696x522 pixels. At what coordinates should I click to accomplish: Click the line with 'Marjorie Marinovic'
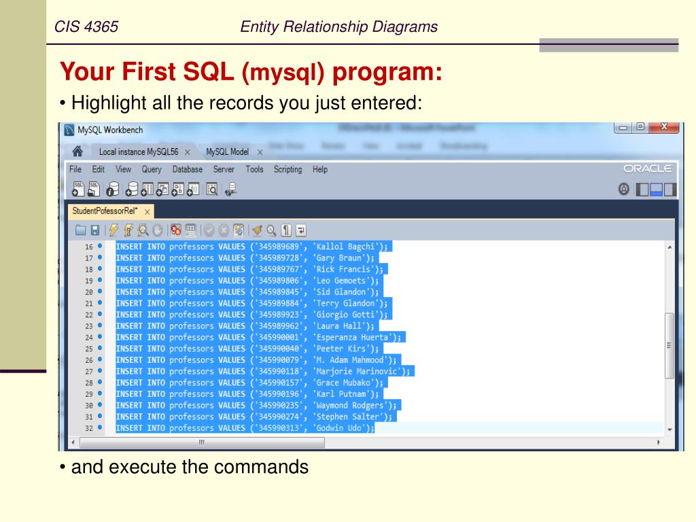[263, 371]
